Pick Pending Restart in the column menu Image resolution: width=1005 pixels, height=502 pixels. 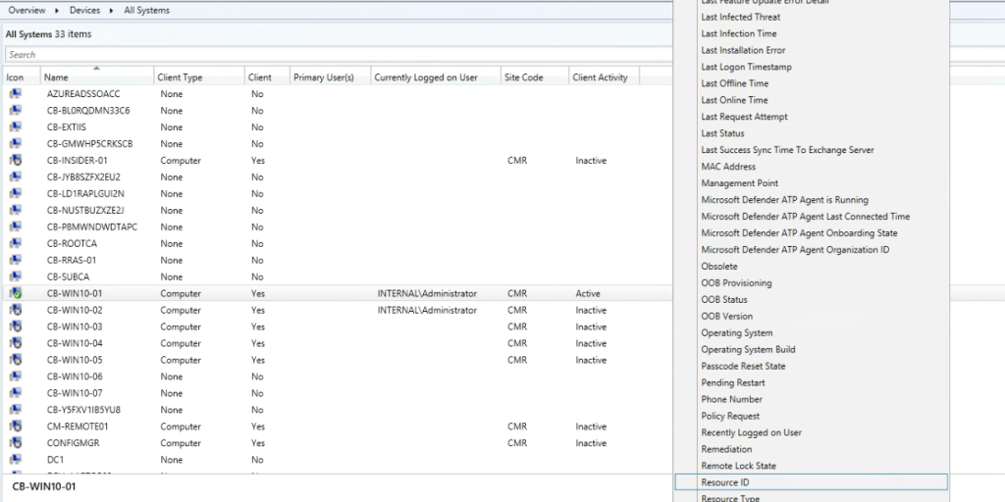coord(732,382)
